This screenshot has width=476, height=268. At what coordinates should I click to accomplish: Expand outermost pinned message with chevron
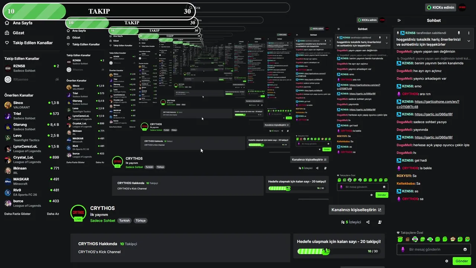coord(469,41)
